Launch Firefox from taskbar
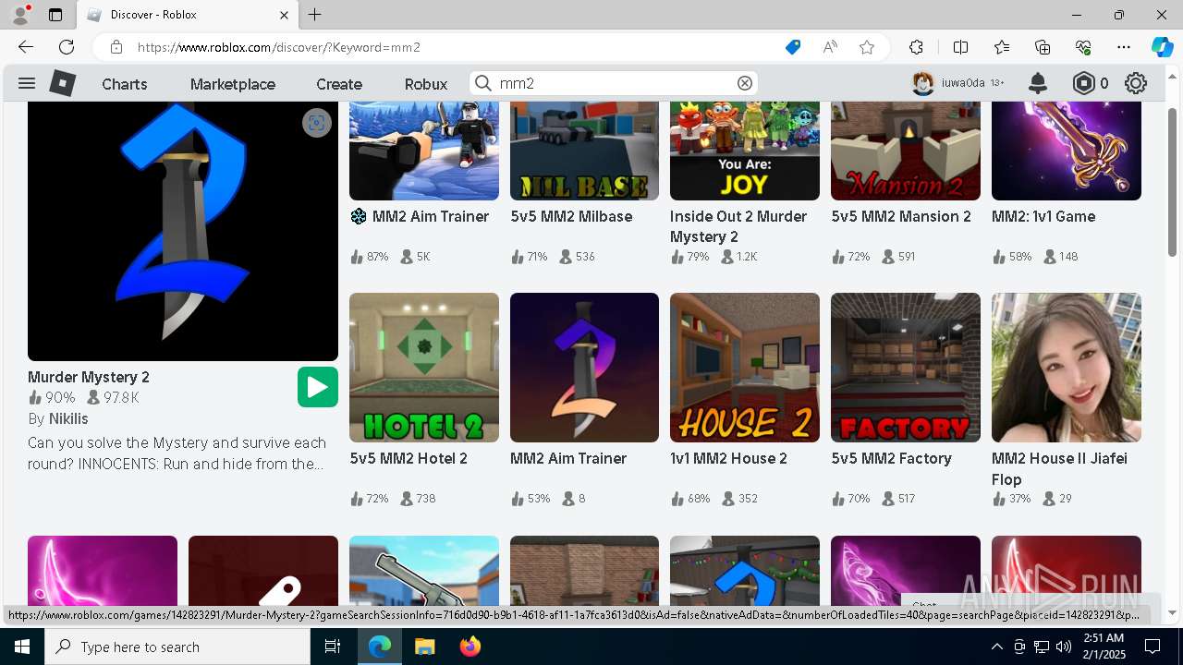 click(x=470, y=647)
